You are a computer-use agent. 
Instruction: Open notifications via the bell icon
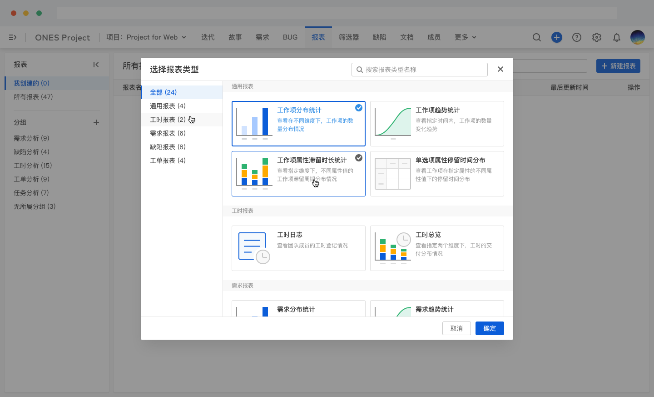click(x=617, y=37)
